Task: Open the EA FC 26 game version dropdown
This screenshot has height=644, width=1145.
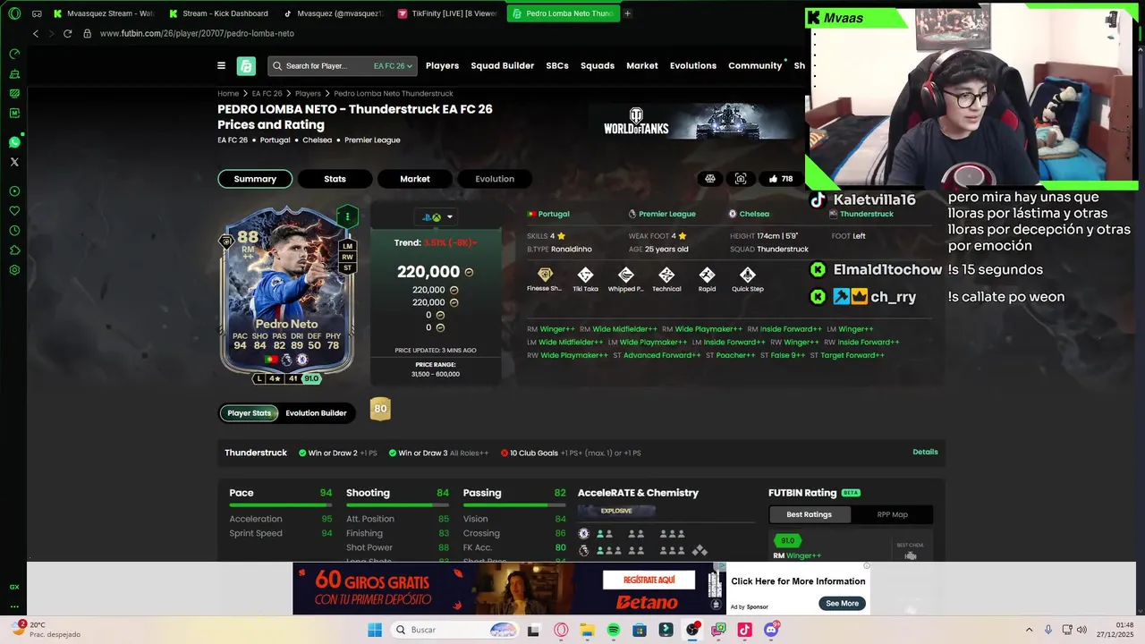Action: click(393, 66)
